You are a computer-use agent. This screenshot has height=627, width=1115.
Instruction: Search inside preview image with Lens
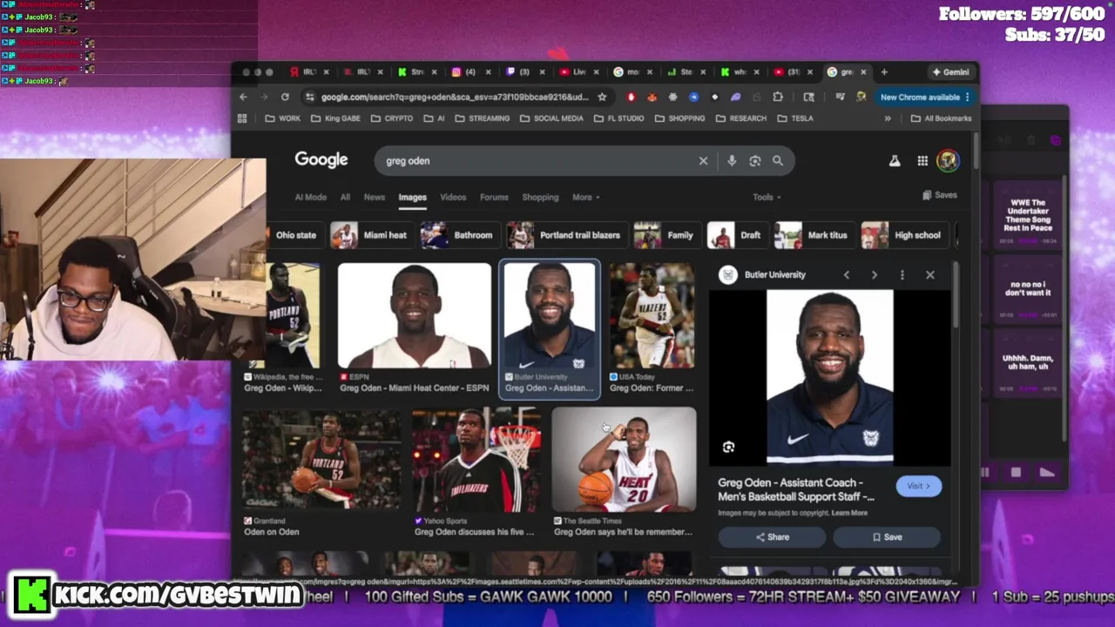click(729, 448)
